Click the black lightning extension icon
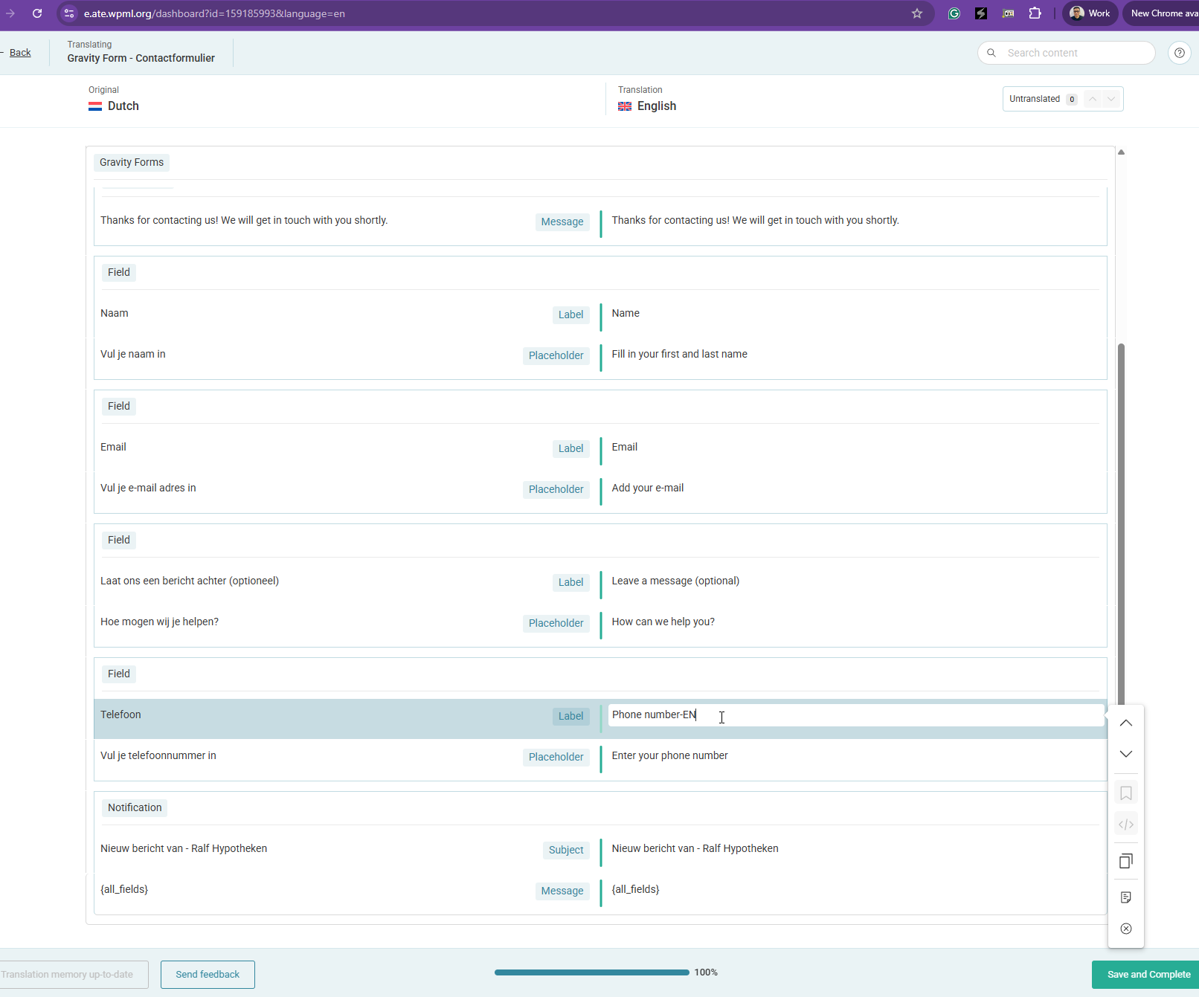1199x997 pixels. click(x=981, y=13)
